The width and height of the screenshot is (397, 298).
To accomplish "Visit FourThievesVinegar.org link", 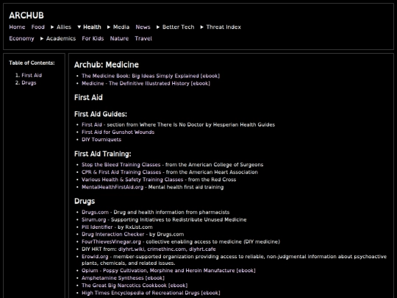I will pyautogui.click(x=111, y=242).
